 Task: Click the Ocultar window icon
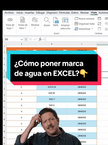pyautogui.click(x=99, y=24)
